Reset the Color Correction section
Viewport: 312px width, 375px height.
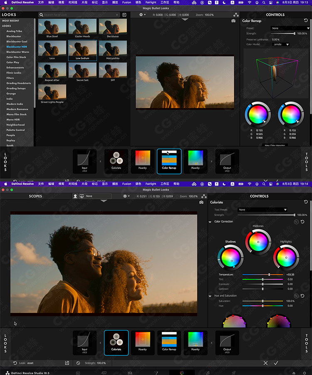(302, 222)
